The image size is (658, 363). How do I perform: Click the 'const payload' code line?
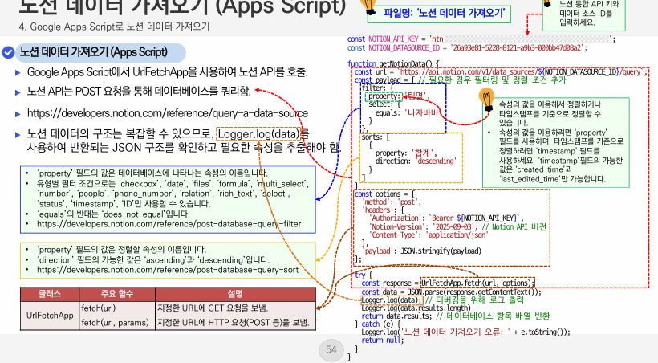click(461, 80)
